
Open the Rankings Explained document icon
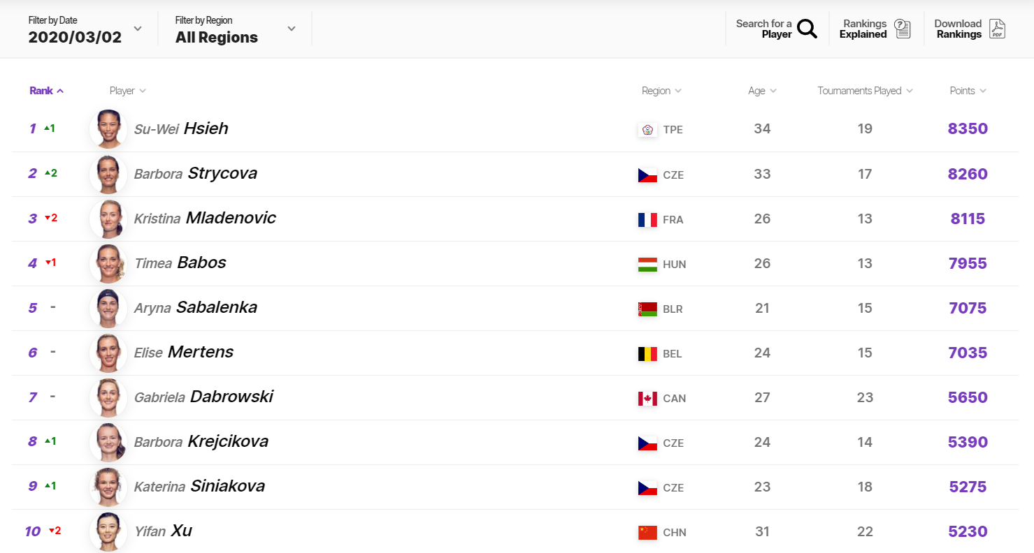pyautogui.click(x=903, y=29)
